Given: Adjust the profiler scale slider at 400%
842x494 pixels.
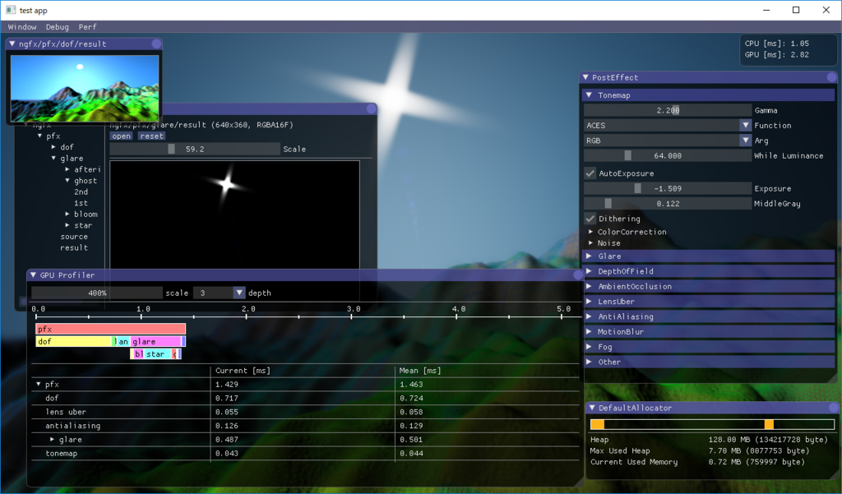Looking at the screenshot, I should [97, 293].
